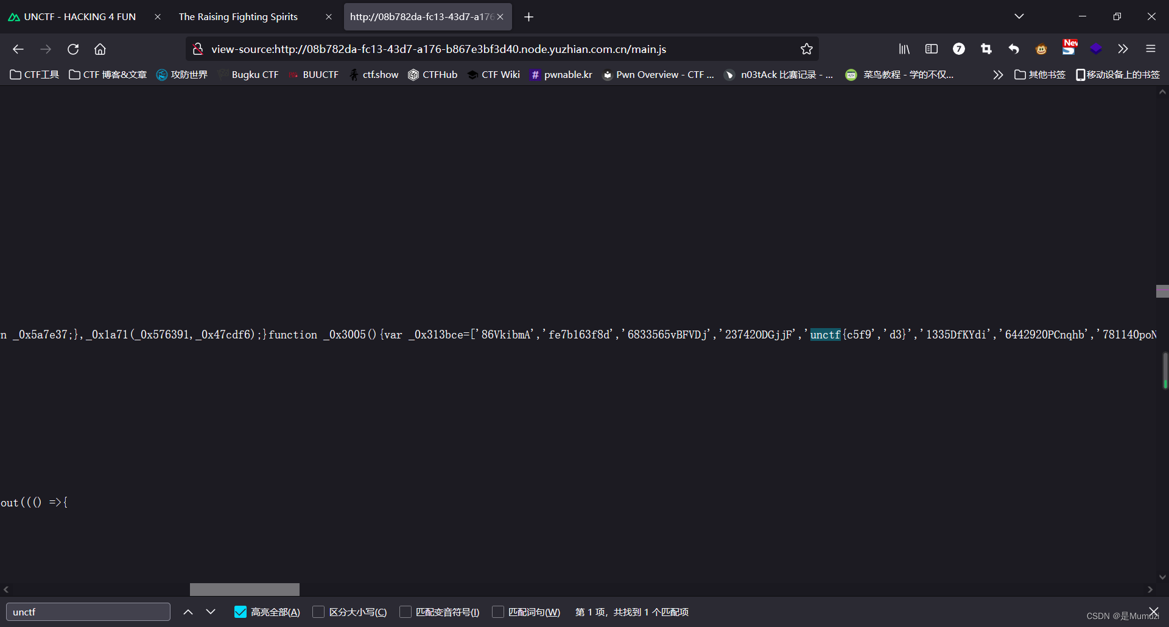1169x627 pixels.
Task: Take a screenshot with the crop tool icon
Action: (986, 49)
